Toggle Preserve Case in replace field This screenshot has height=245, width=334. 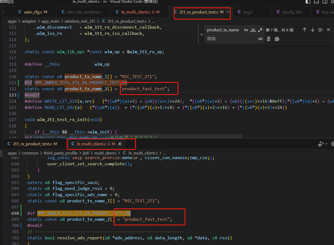260,39
